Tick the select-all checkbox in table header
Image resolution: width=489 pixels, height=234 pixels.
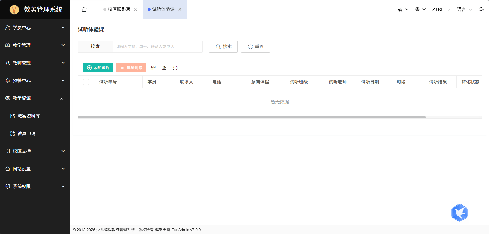[x=86, y=82]
